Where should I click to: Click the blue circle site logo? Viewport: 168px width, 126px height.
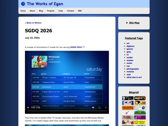[x=23, y=4]
